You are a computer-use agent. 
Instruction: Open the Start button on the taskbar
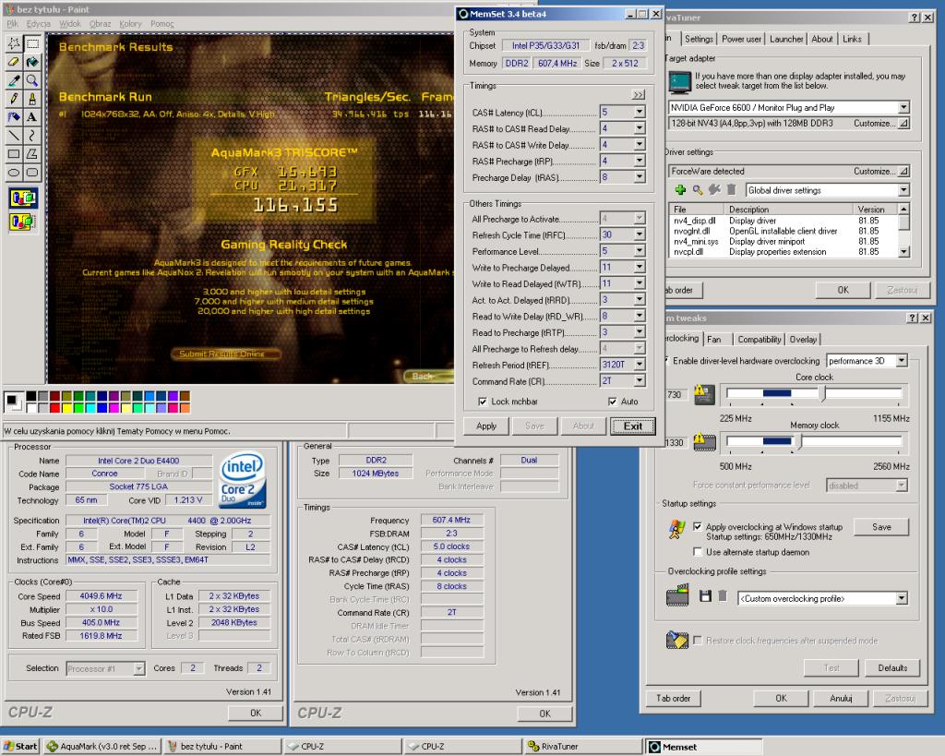(20, 746)
